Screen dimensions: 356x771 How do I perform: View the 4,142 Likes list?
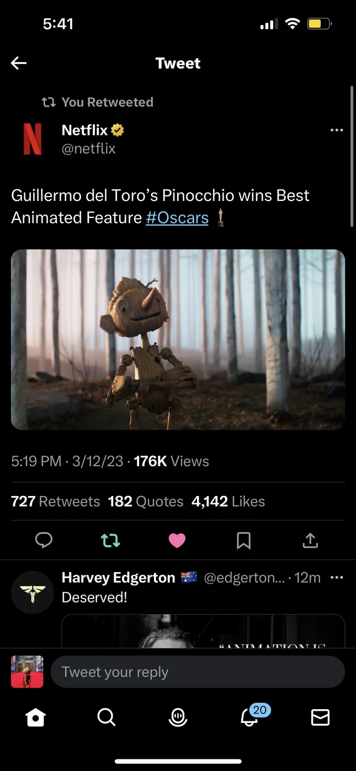coord(228,501)
